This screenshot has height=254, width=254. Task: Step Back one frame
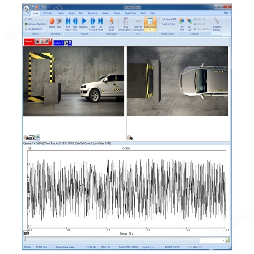[75, 24]
